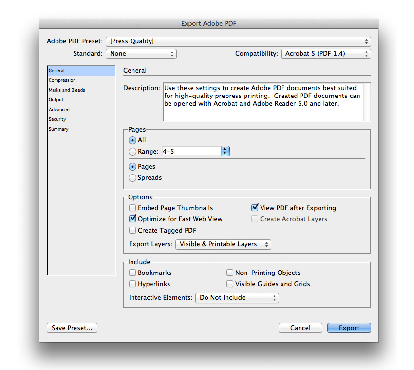Select Marks and Bleeds in the sidebar

click(x=81, y=90)
